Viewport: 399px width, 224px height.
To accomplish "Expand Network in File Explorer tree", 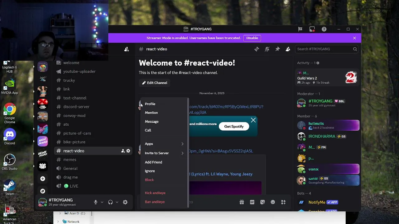I will tap(58, 222).
